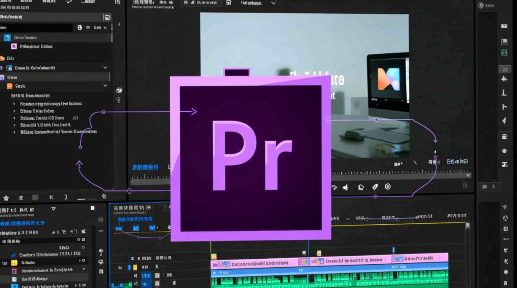This screenshot has width=517, height=288.
Task: Select the blue arrow icon row in bottom-left list
Action: 44,255
